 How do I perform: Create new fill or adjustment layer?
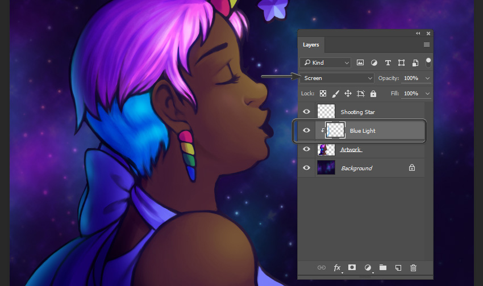[x=368, y=267]
